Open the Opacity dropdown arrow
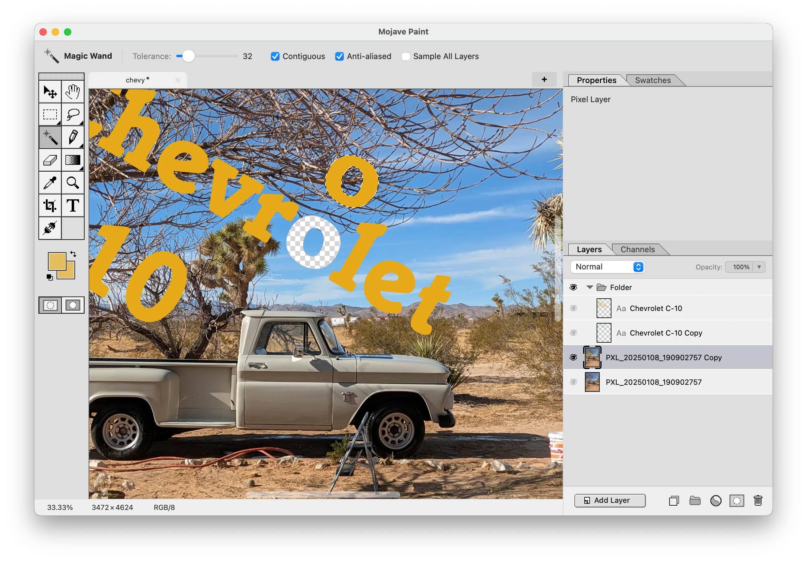 759,267
